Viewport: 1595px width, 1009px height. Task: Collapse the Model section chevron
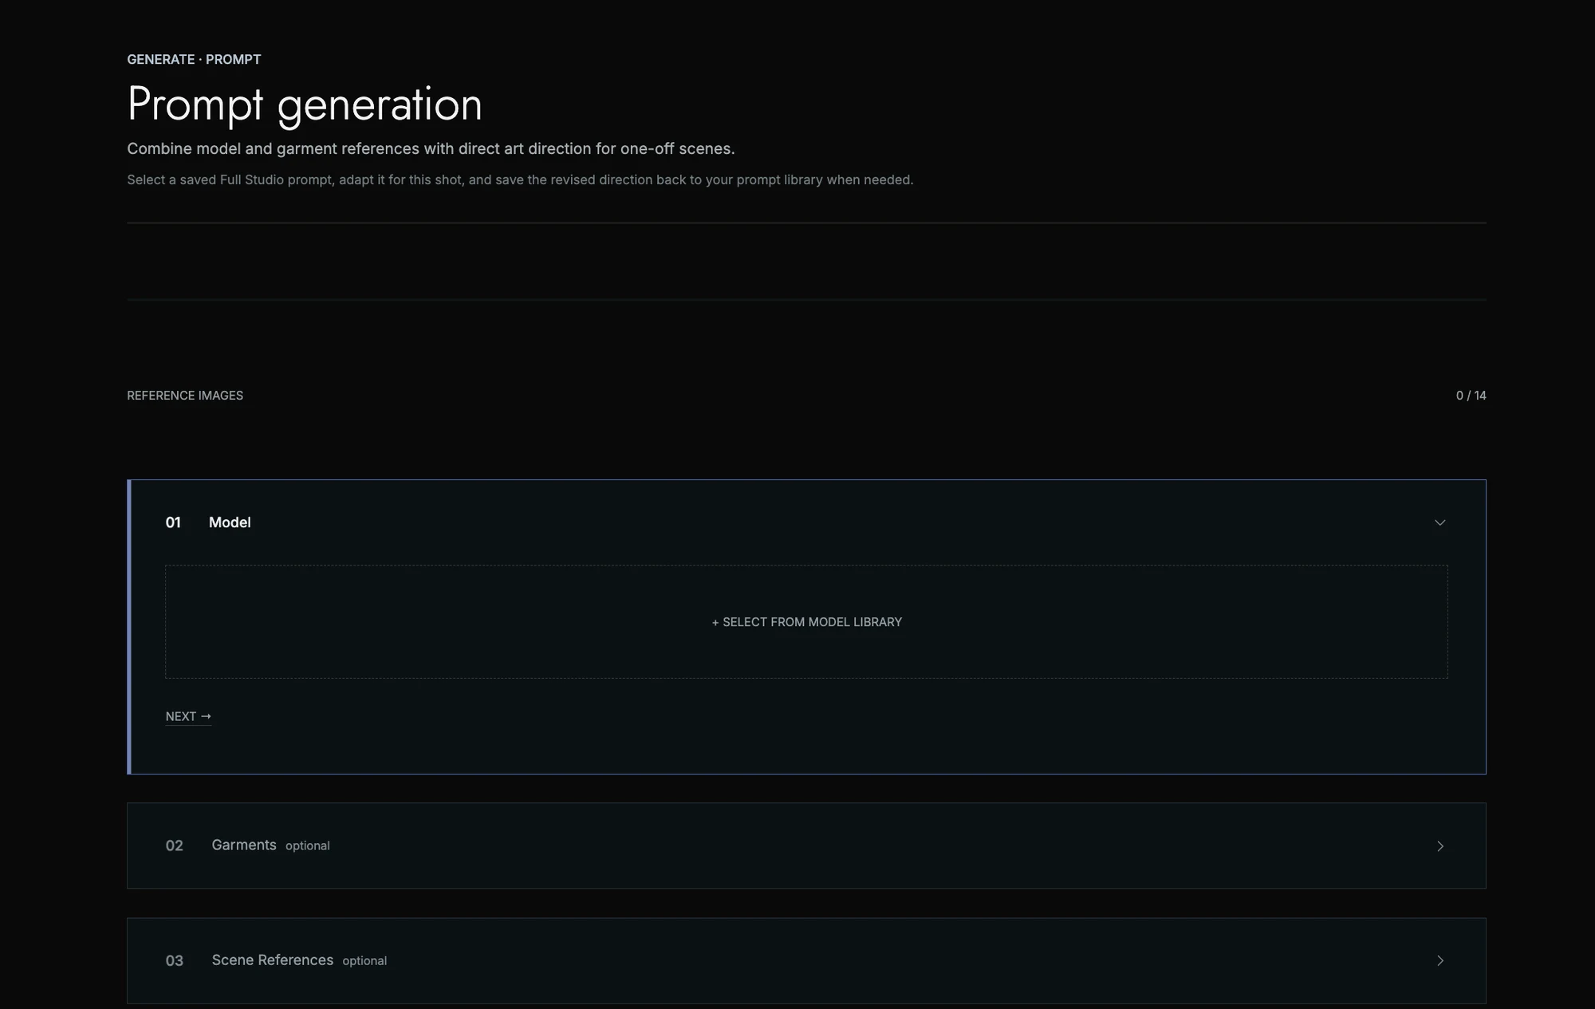(1439, 522)
